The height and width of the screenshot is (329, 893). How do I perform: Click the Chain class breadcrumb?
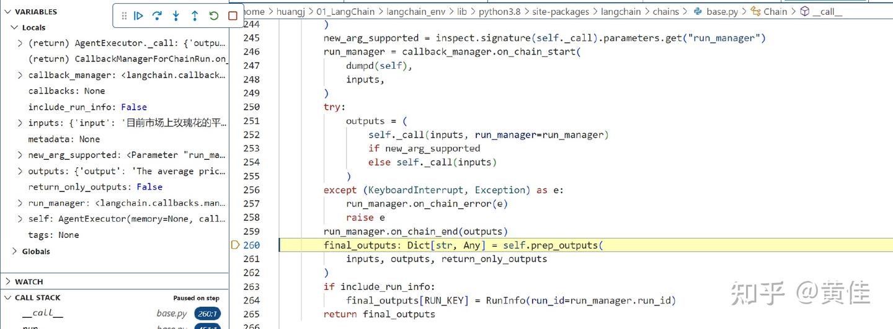[x=769, y=12]
